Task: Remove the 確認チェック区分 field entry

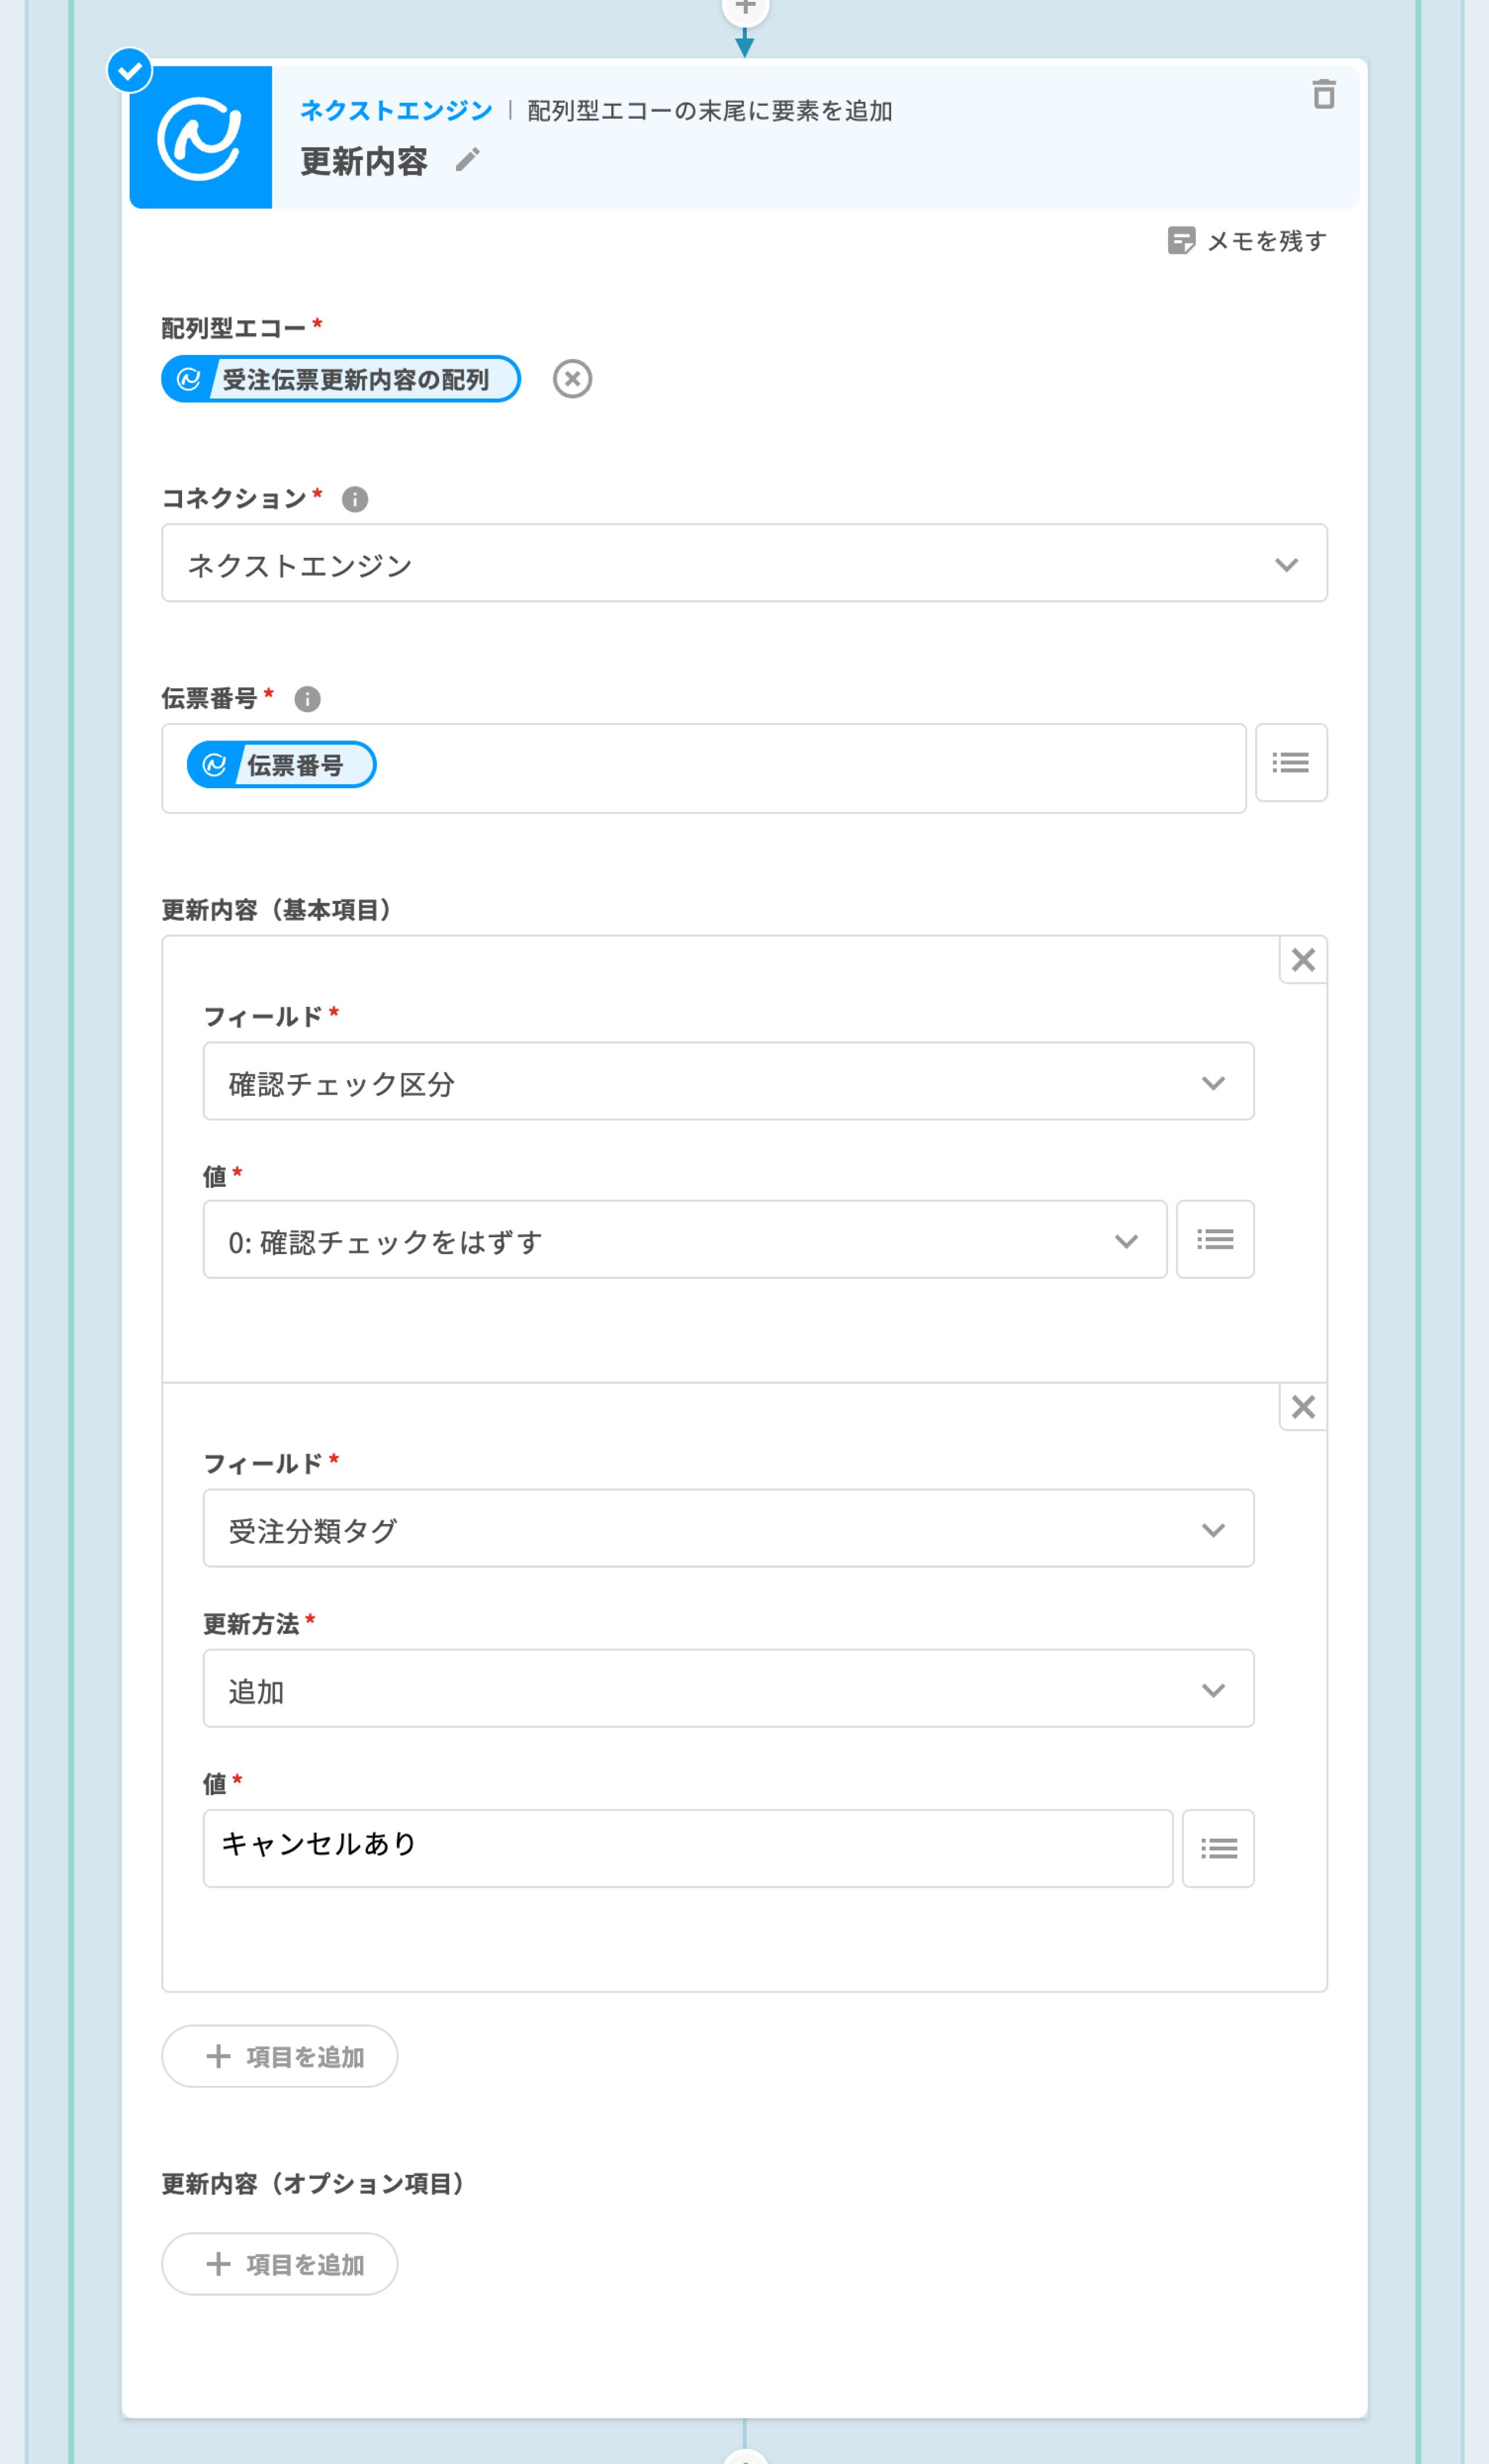Action: [1302, 960]
